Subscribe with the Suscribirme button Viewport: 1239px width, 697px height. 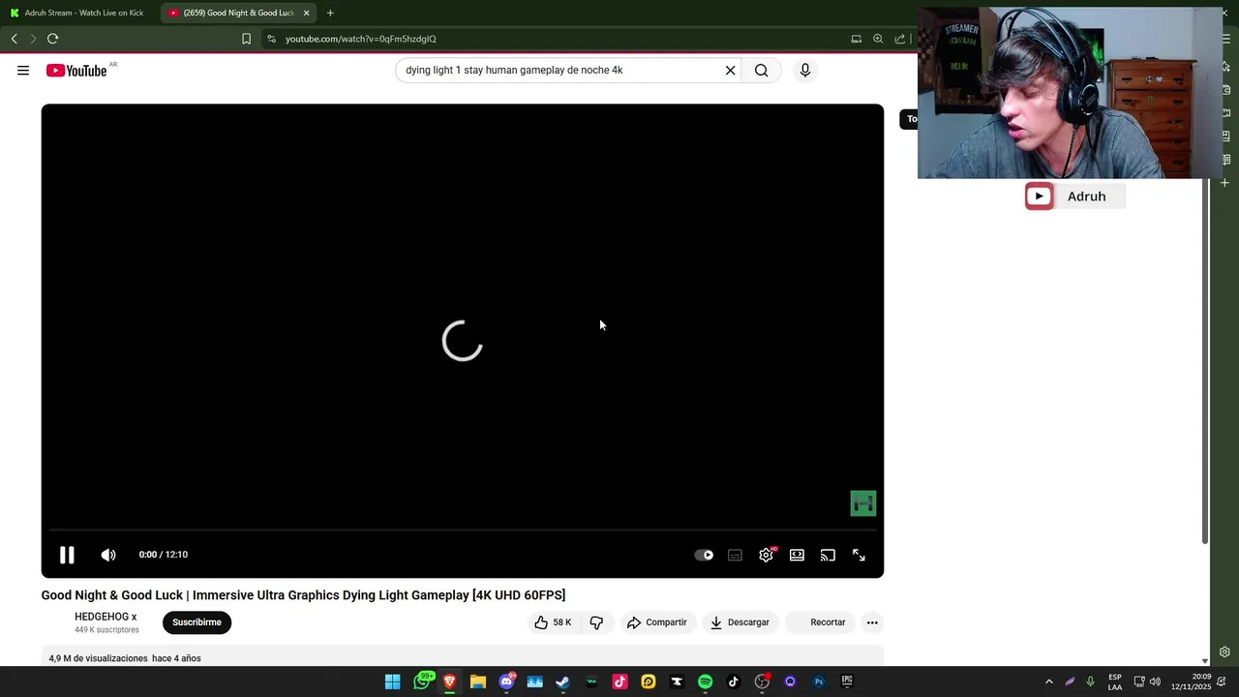click(196, 622)
